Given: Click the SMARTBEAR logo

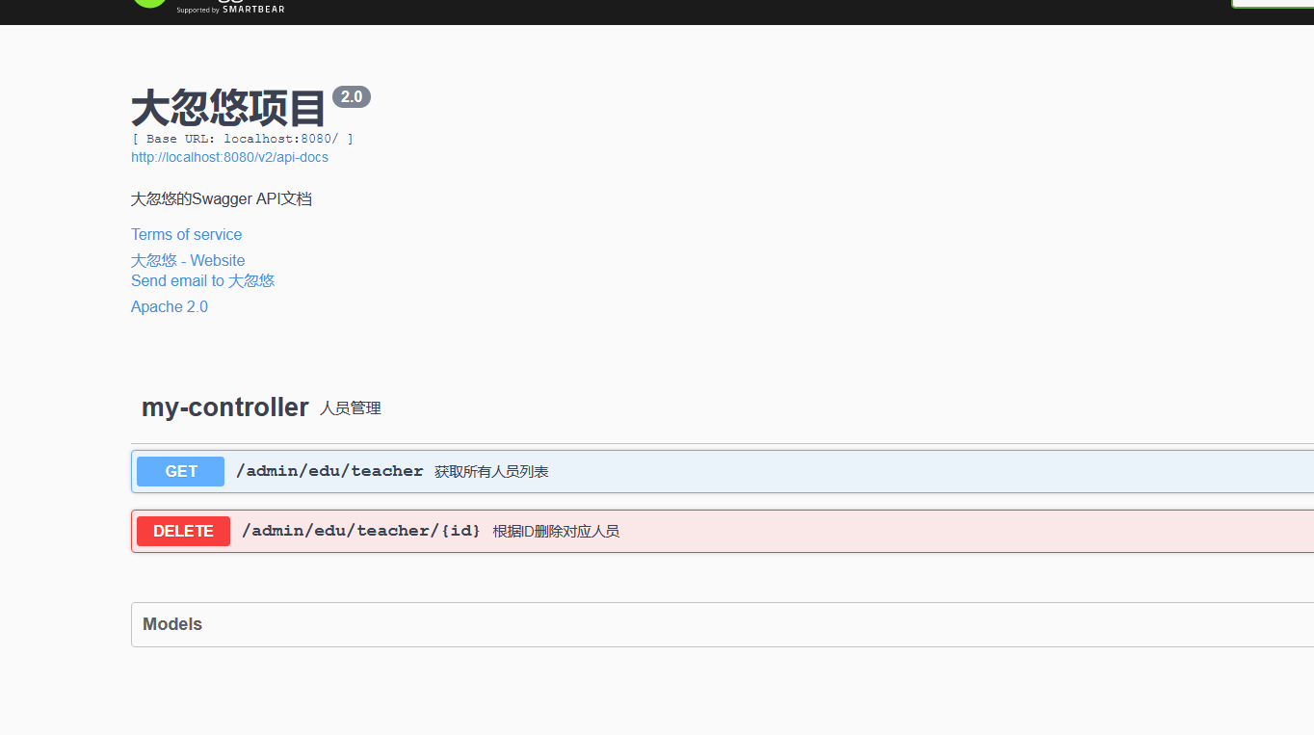Looking at the screenshot, I should pyautogui.click(x=252, y=9).
